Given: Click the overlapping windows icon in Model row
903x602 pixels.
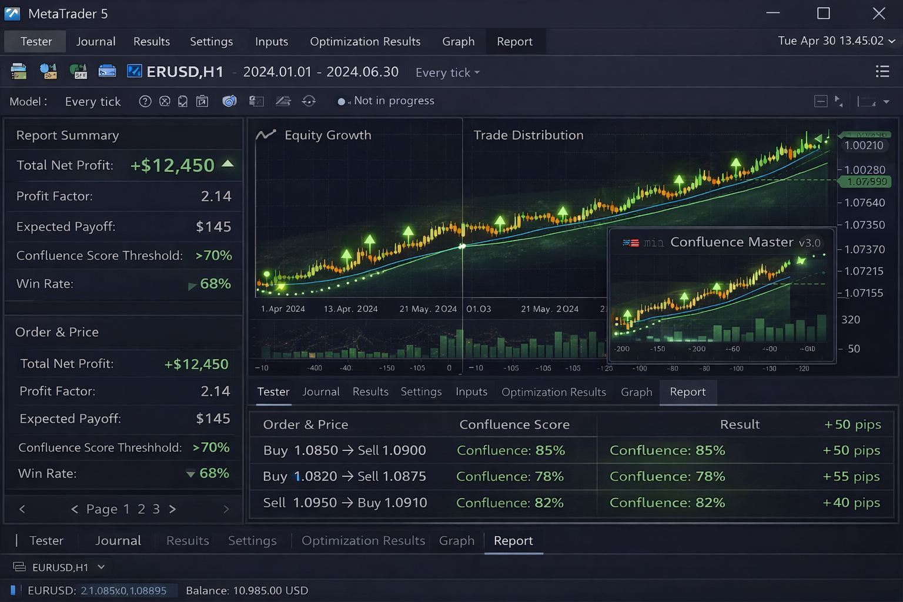Looking at the screenshot, I should tap(256, 101).
